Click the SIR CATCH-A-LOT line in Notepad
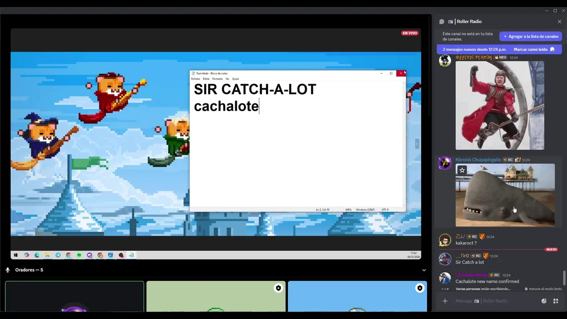 [x=255, y=89]
